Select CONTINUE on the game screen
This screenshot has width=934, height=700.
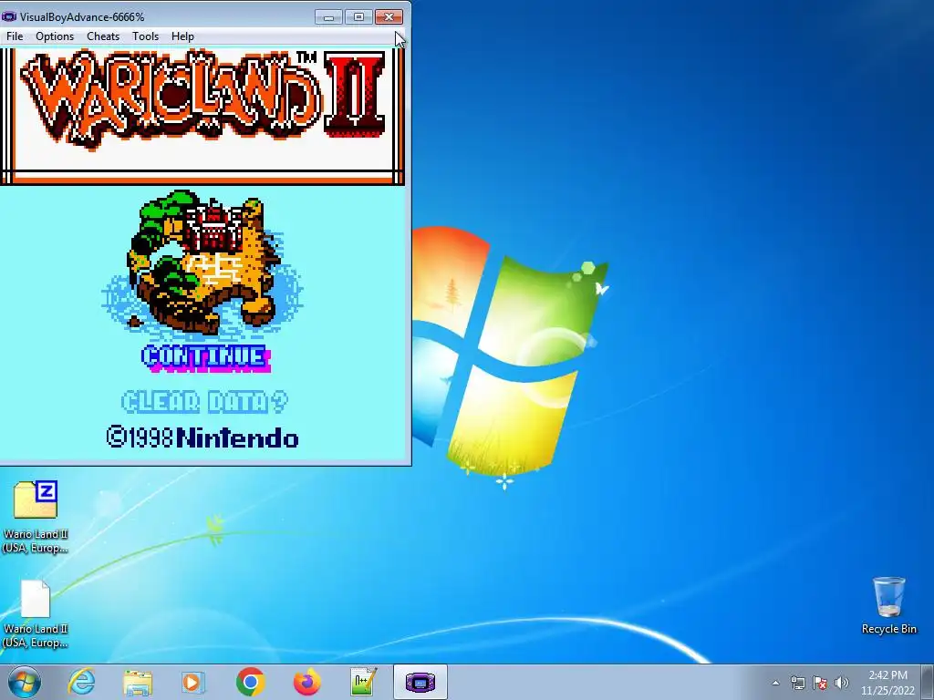(x=206, y=357)
